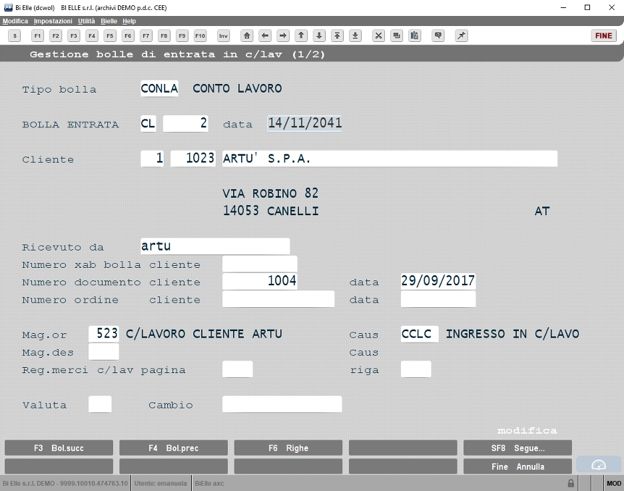Image resolution: width=624 pixels, height=491 pixels.
Task: Click the Valuta input field
Action: (x=100, y=404)
